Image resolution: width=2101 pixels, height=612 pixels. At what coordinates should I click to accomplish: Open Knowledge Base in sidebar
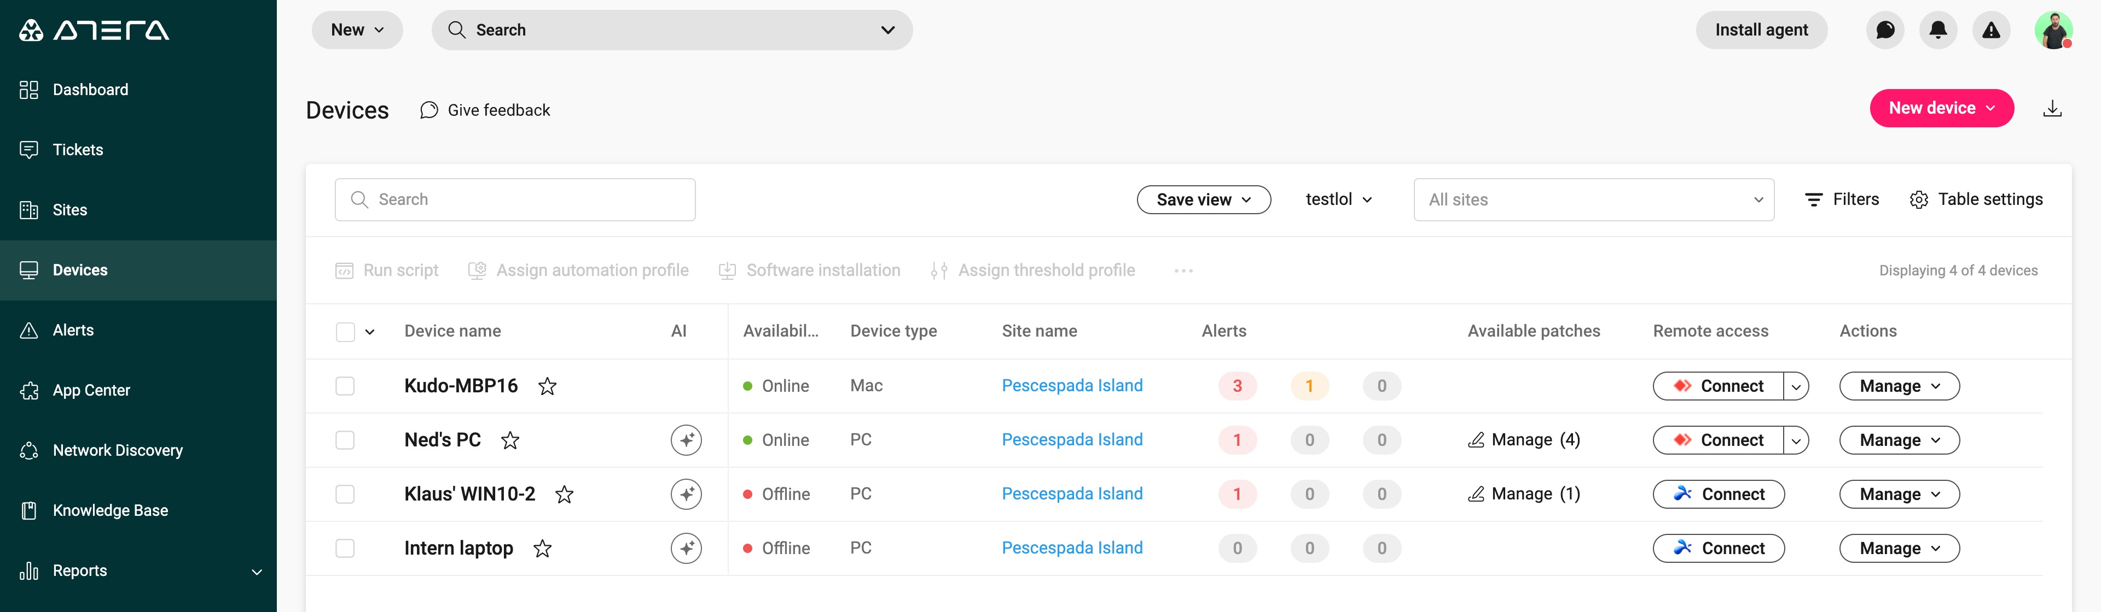pyautogui.click(x=138, y=511)
